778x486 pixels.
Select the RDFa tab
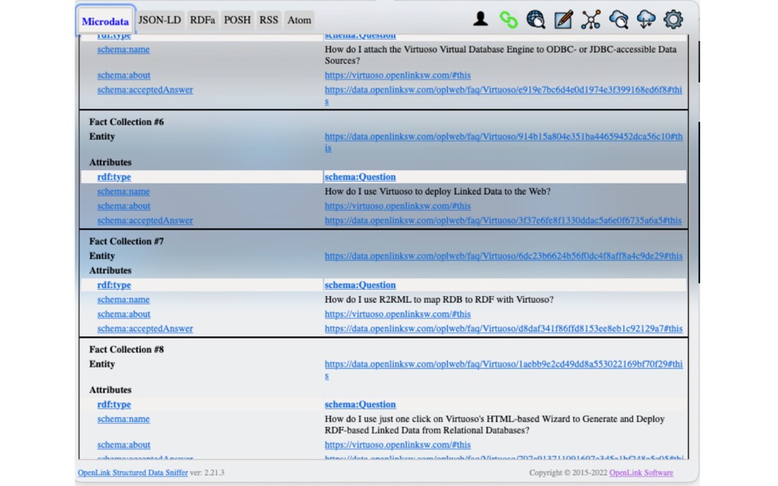(202, 20)
